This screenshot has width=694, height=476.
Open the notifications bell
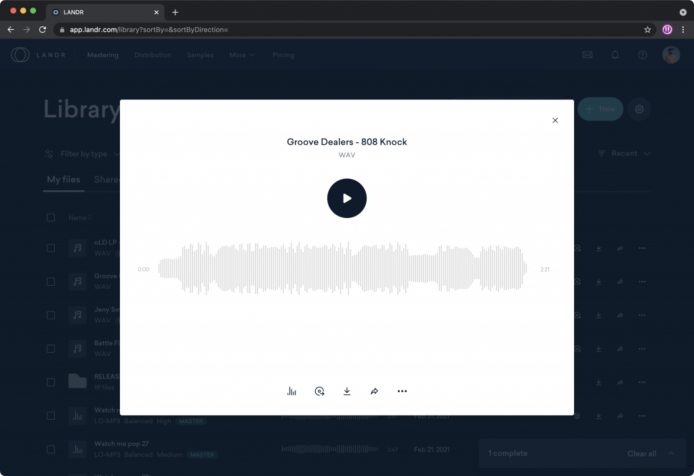[x=615, y=56]
